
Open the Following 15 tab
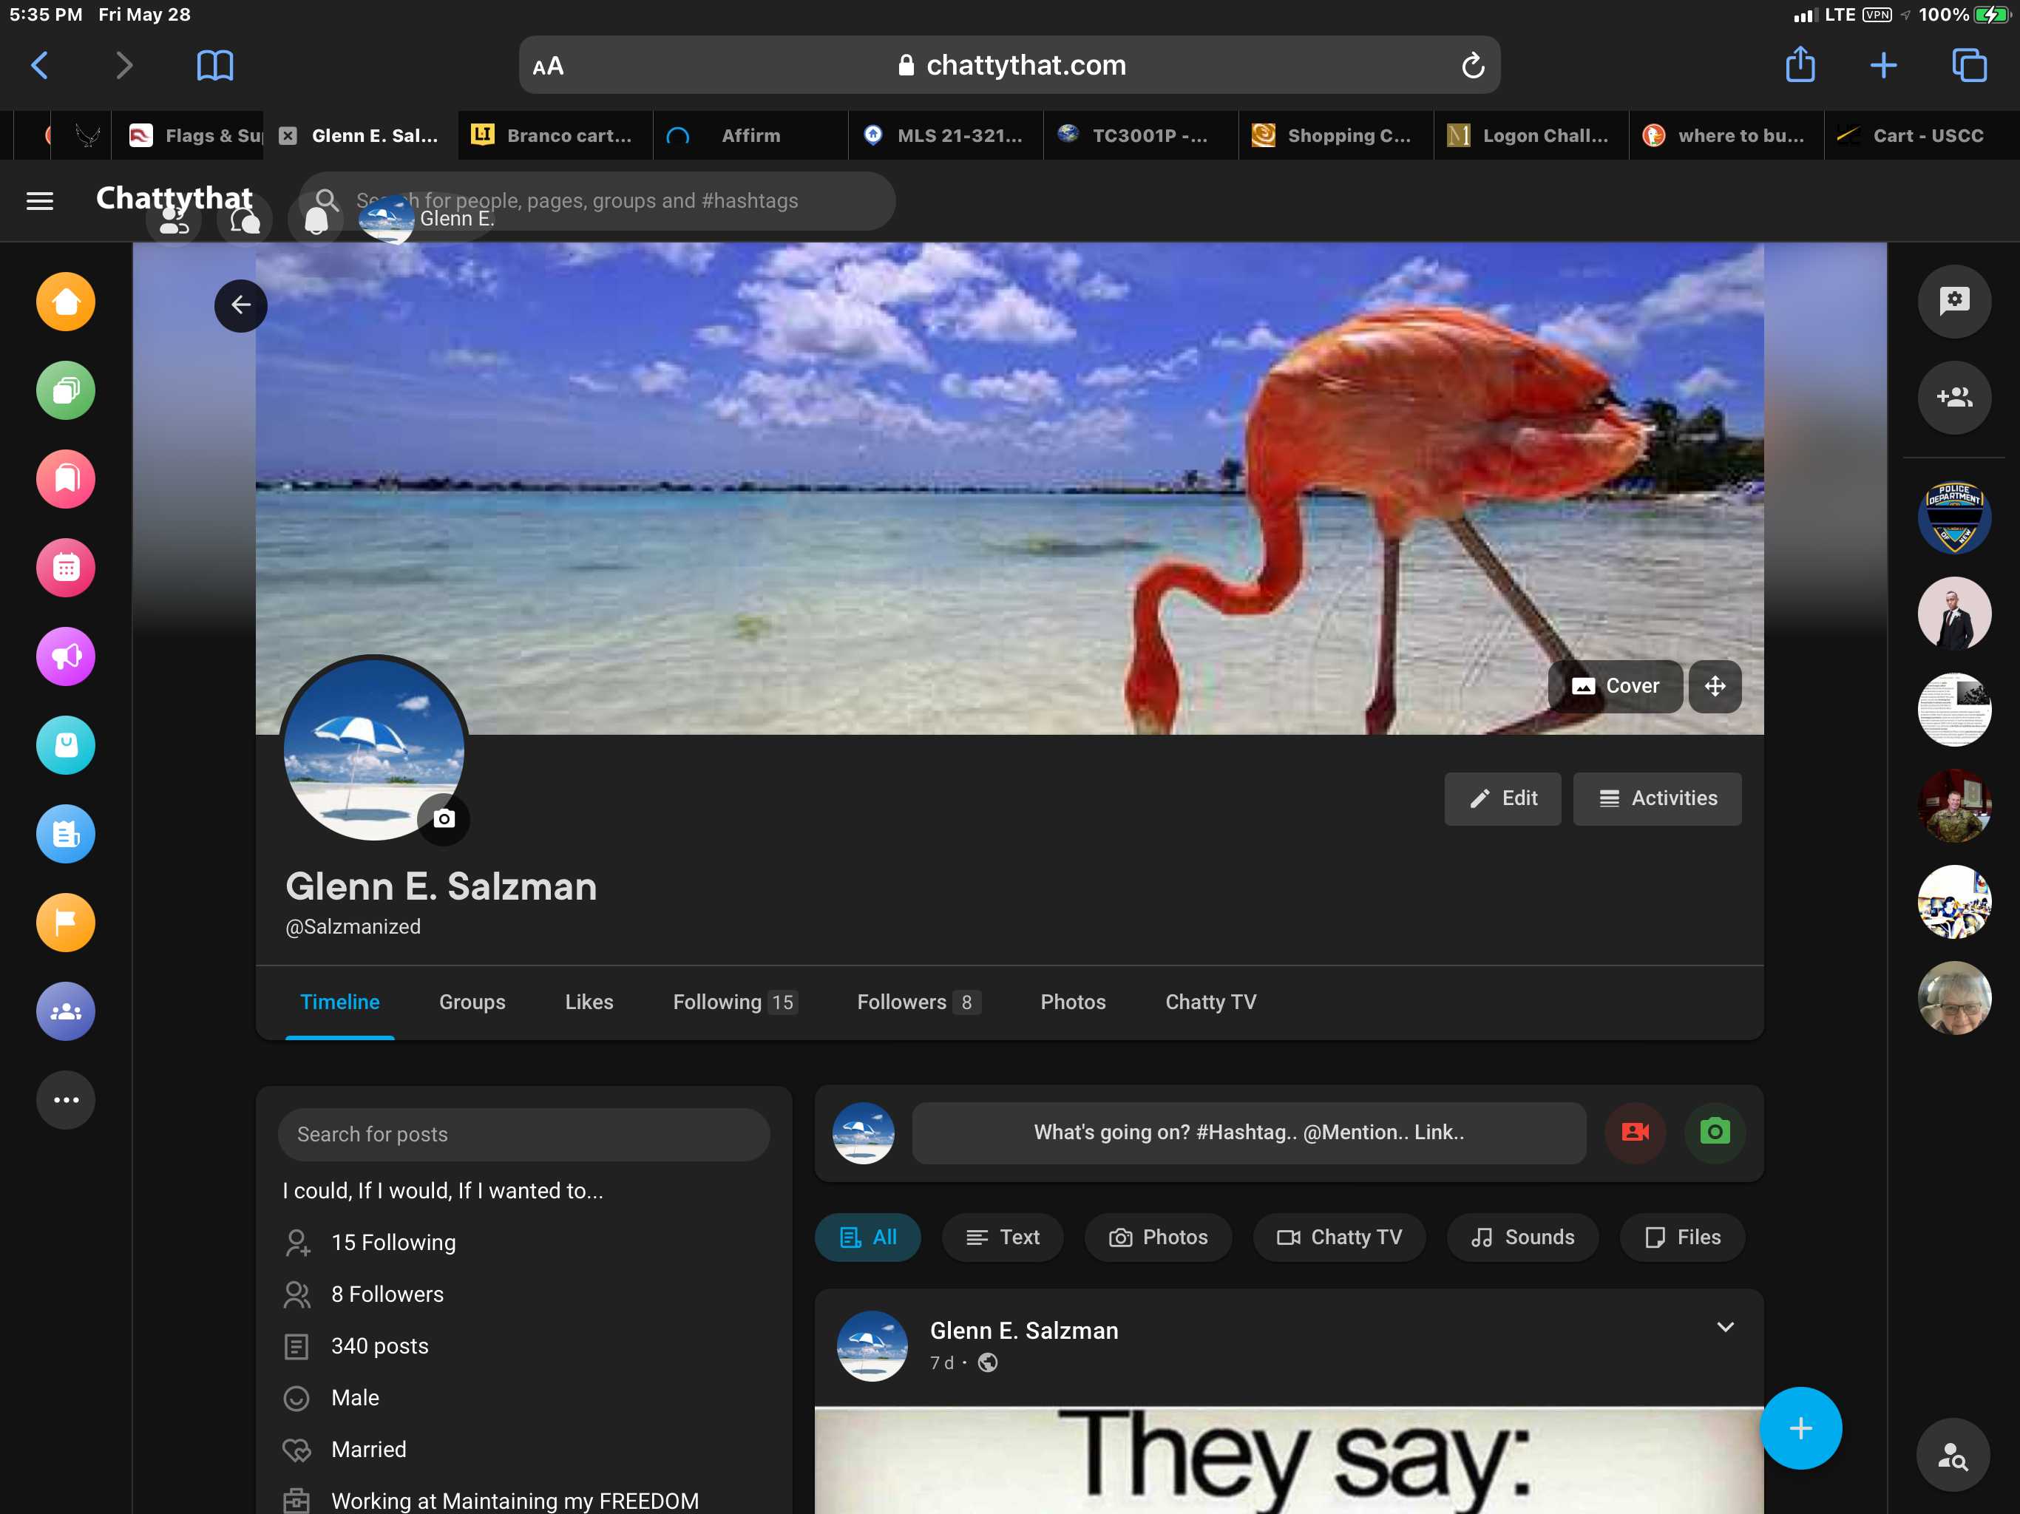735,1001
